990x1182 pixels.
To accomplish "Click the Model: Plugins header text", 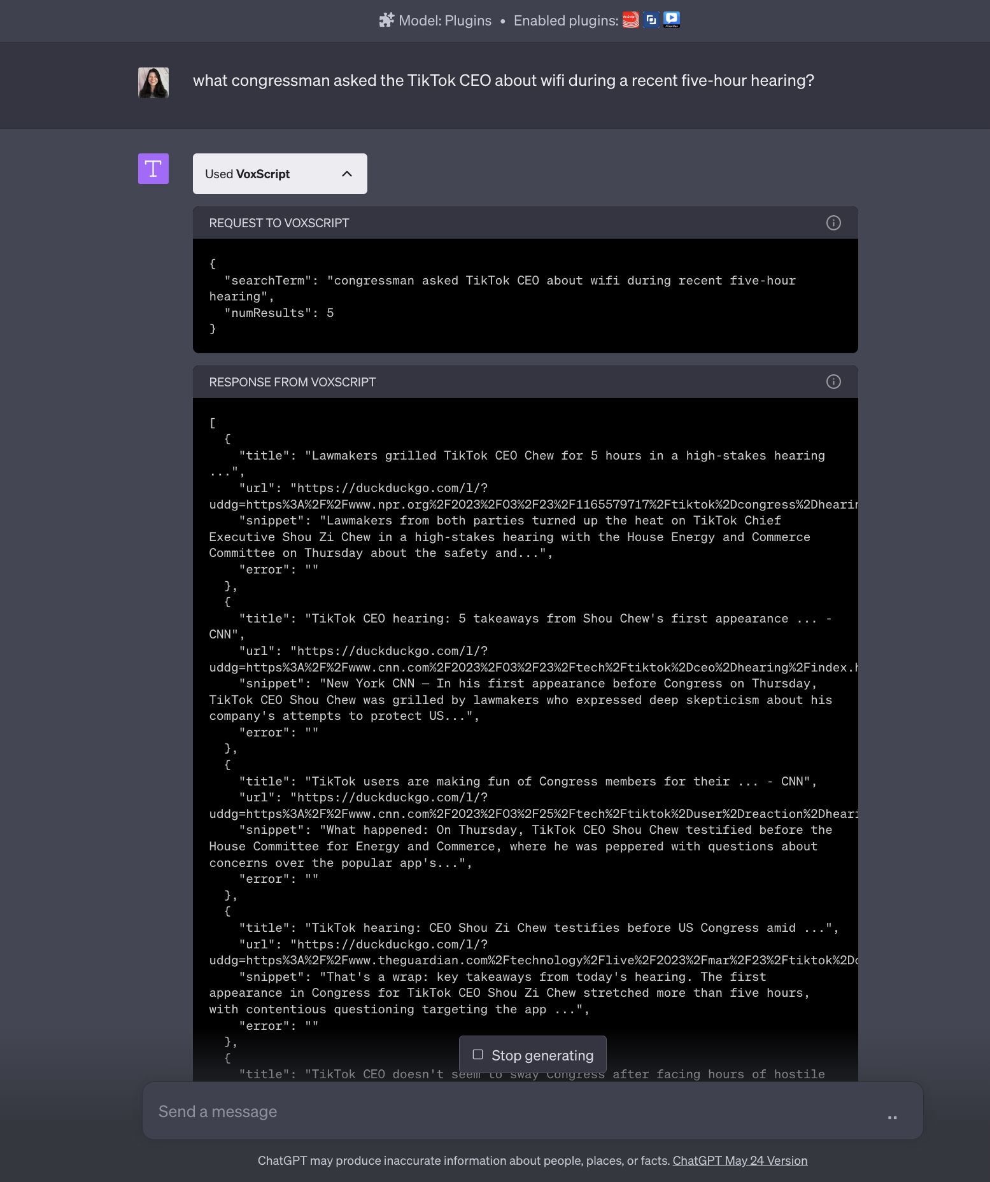I will point(445,20).
